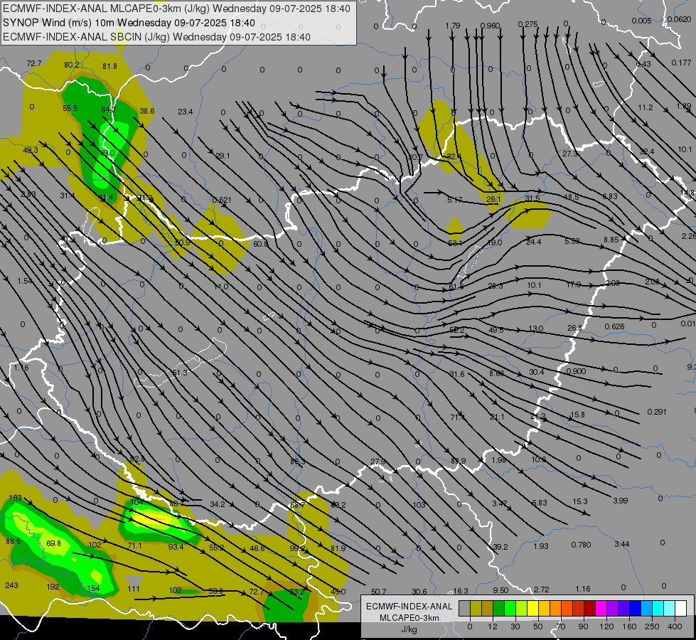Click the map value 81.8
Screen dimensions: 696x640
coord(109,66)
